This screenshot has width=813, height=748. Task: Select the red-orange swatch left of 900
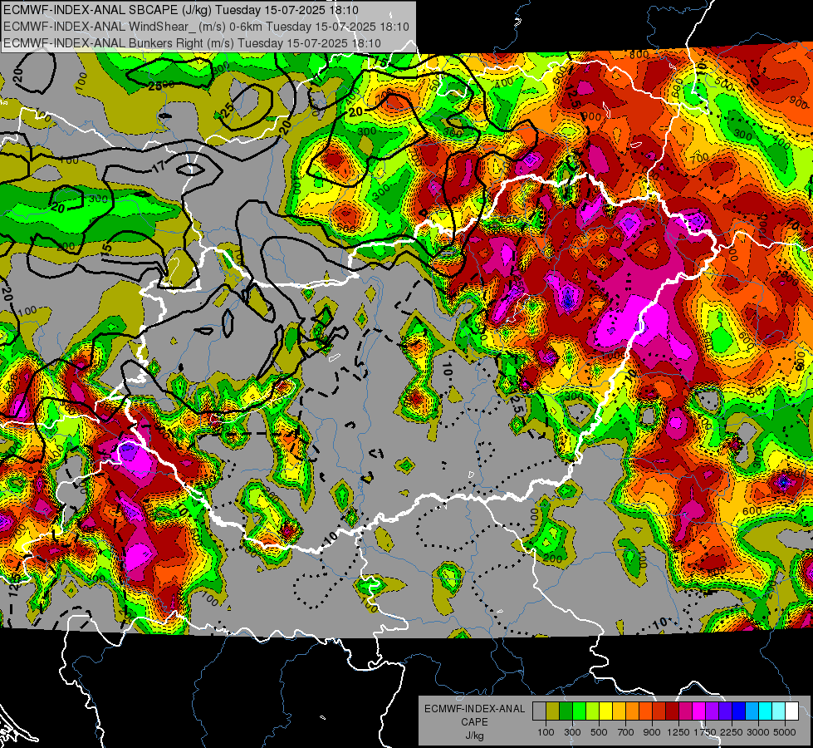click(x=645, y=711)
